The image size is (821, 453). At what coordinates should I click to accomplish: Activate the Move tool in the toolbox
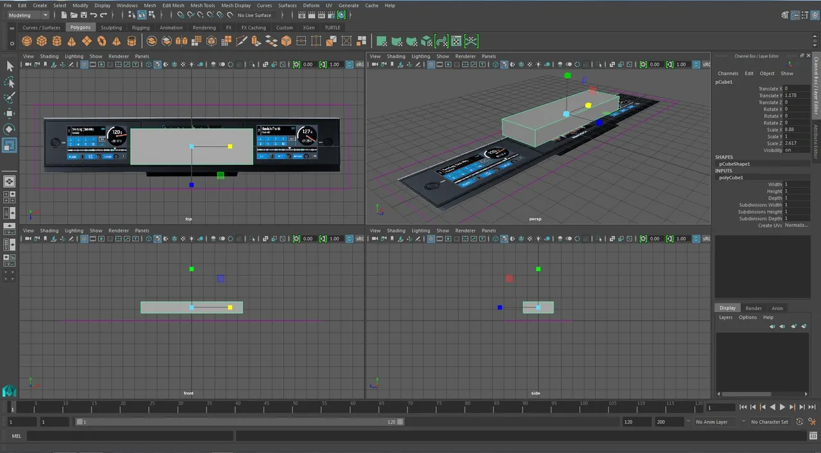(x=10, y=113)
